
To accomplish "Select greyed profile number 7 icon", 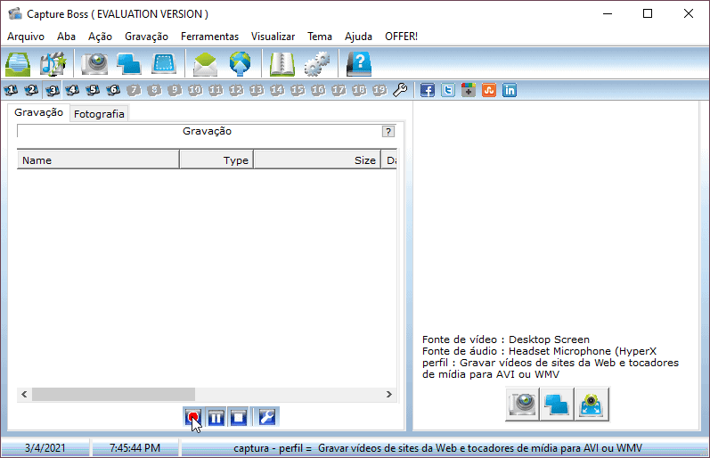I will click(134, 90).
